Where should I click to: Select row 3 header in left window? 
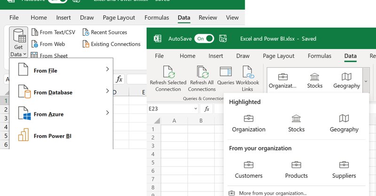tap(5, 118)
